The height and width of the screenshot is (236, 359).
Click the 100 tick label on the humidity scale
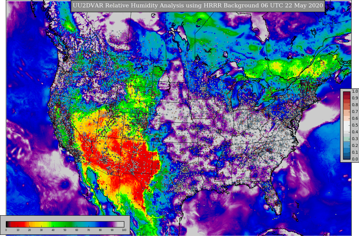pyautogui.click(x=124, y=230)
